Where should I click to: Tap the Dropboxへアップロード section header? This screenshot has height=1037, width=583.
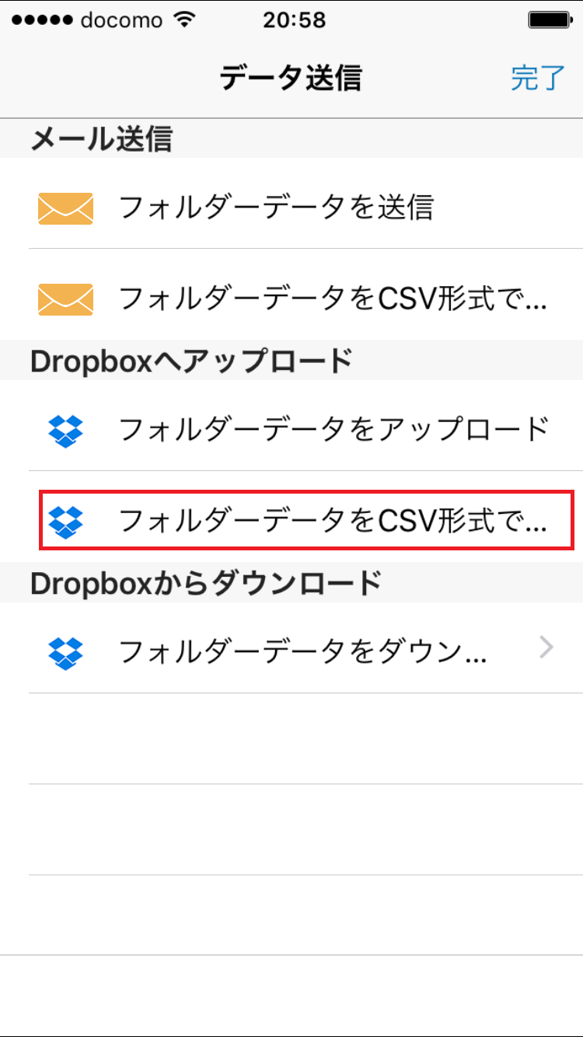coord(191,361)
